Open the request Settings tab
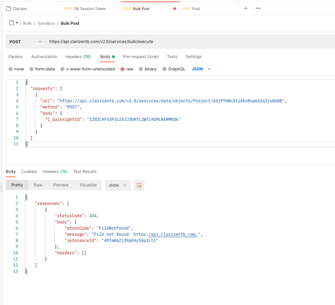This screenshot has width=335, height=305. (x=194, y=57)
